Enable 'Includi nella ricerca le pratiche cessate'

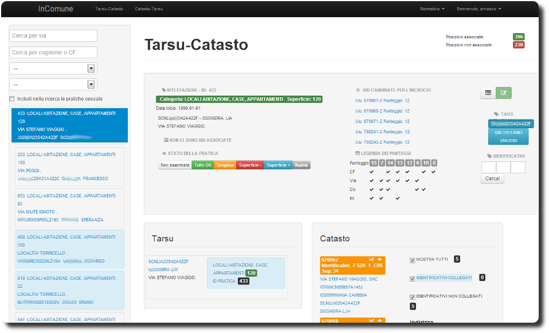[12, 99]
